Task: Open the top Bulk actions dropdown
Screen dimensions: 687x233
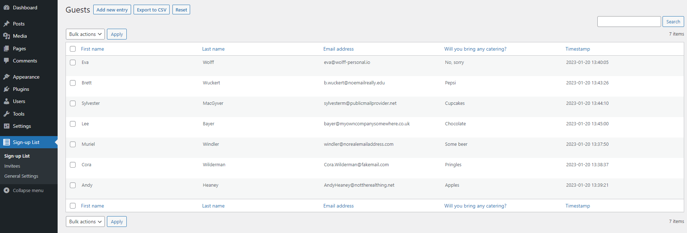Action: coord(85,34)
